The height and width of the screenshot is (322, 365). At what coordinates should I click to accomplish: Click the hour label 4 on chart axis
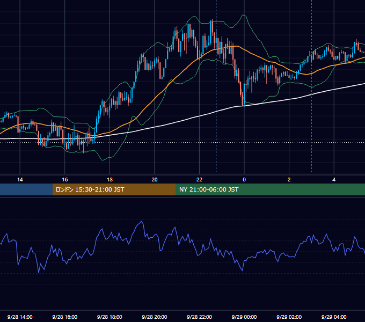click(334, 180)
